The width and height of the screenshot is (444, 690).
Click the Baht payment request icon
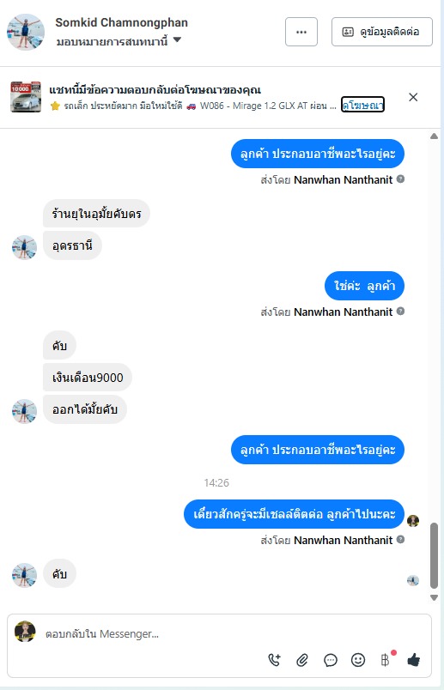(386, 660)
